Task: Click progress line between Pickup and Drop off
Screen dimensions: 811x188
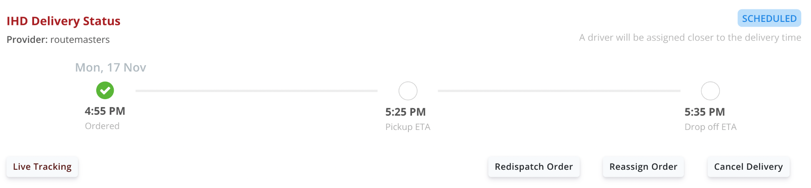Action: [x=559, y=91]
